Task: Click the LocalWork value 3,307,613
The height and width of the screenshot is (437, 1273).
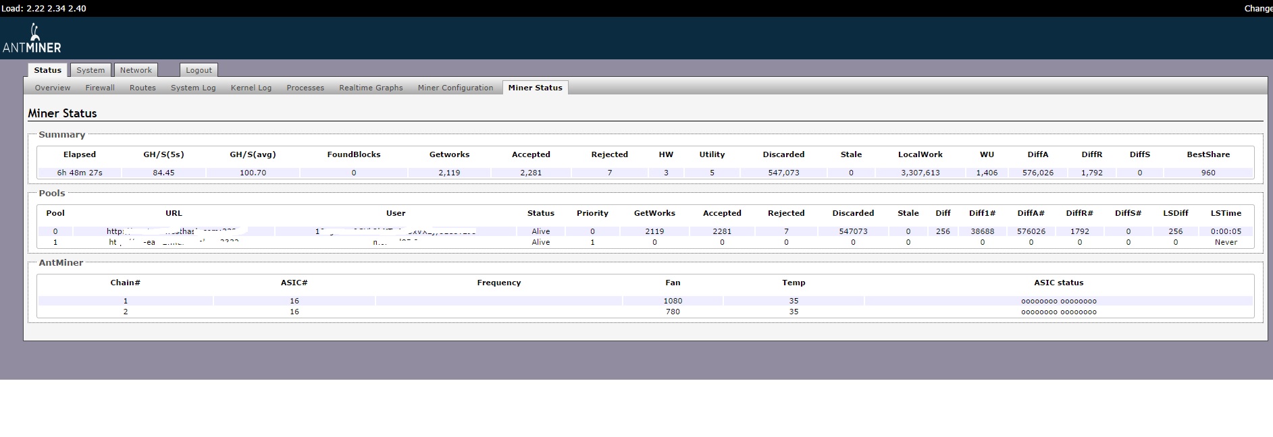Action: tap(920, 173)
